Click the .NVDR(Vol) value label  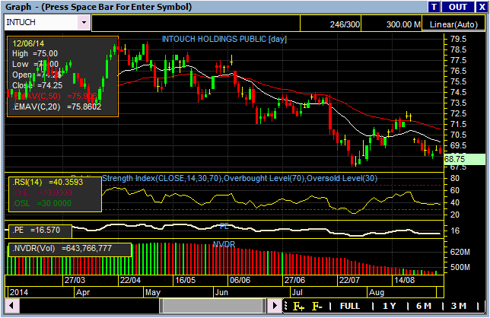(62, 249)
